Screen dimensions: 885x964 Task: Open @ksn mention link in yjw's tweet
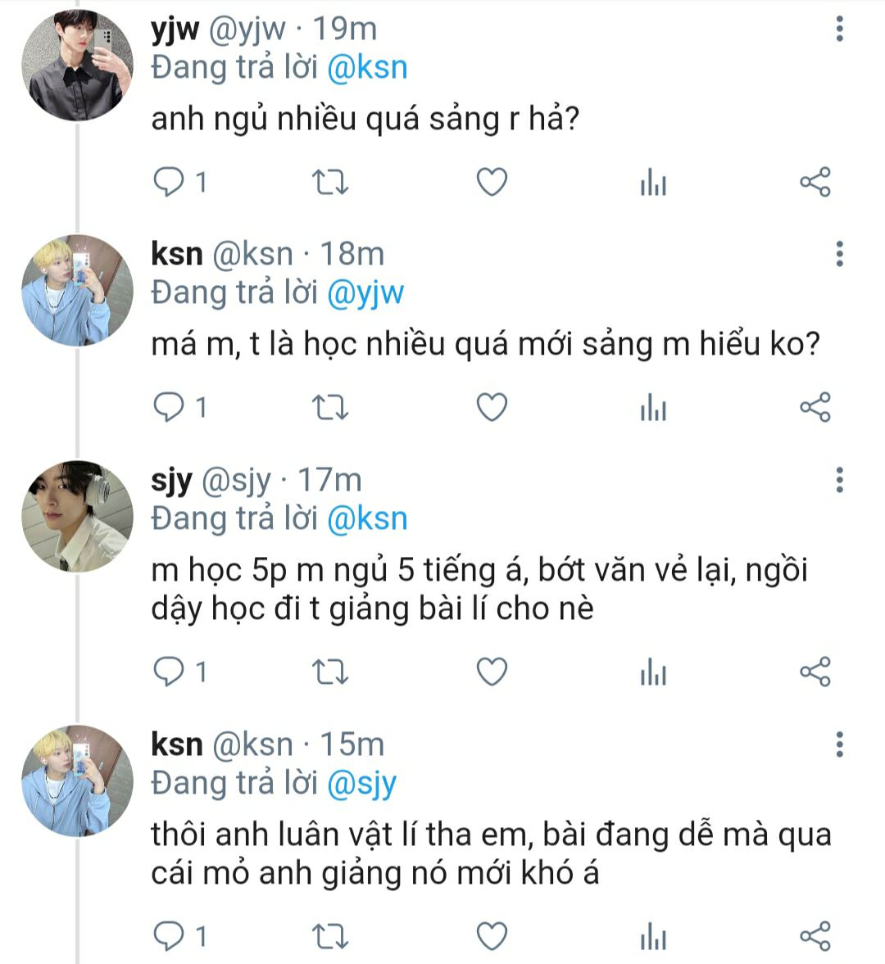[366, 68]
